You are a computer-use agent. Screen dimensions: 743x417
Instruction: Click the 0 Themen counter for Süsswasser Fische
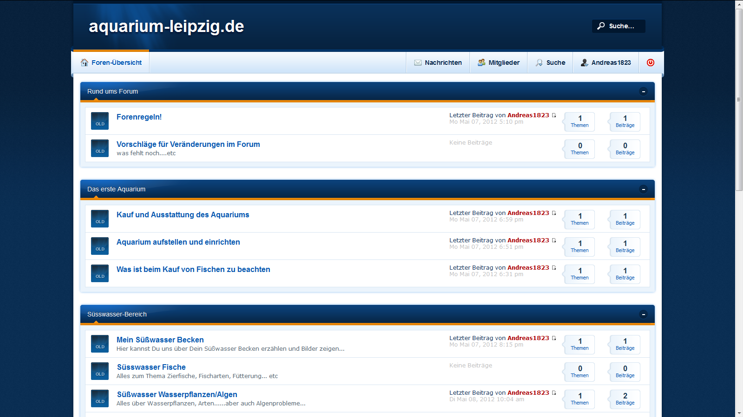coord(580,372)
